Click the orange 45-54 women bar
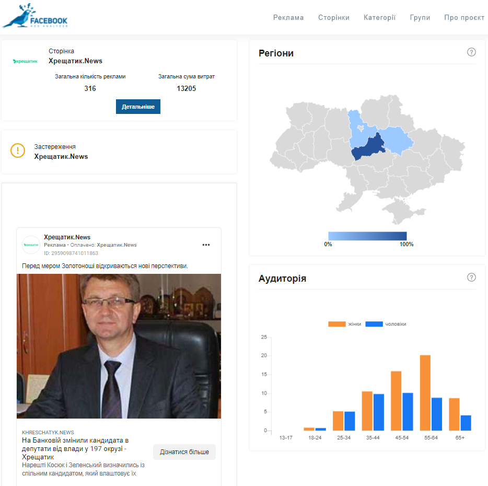Viewport: 488px width, 486px height. tap(396, 401)
